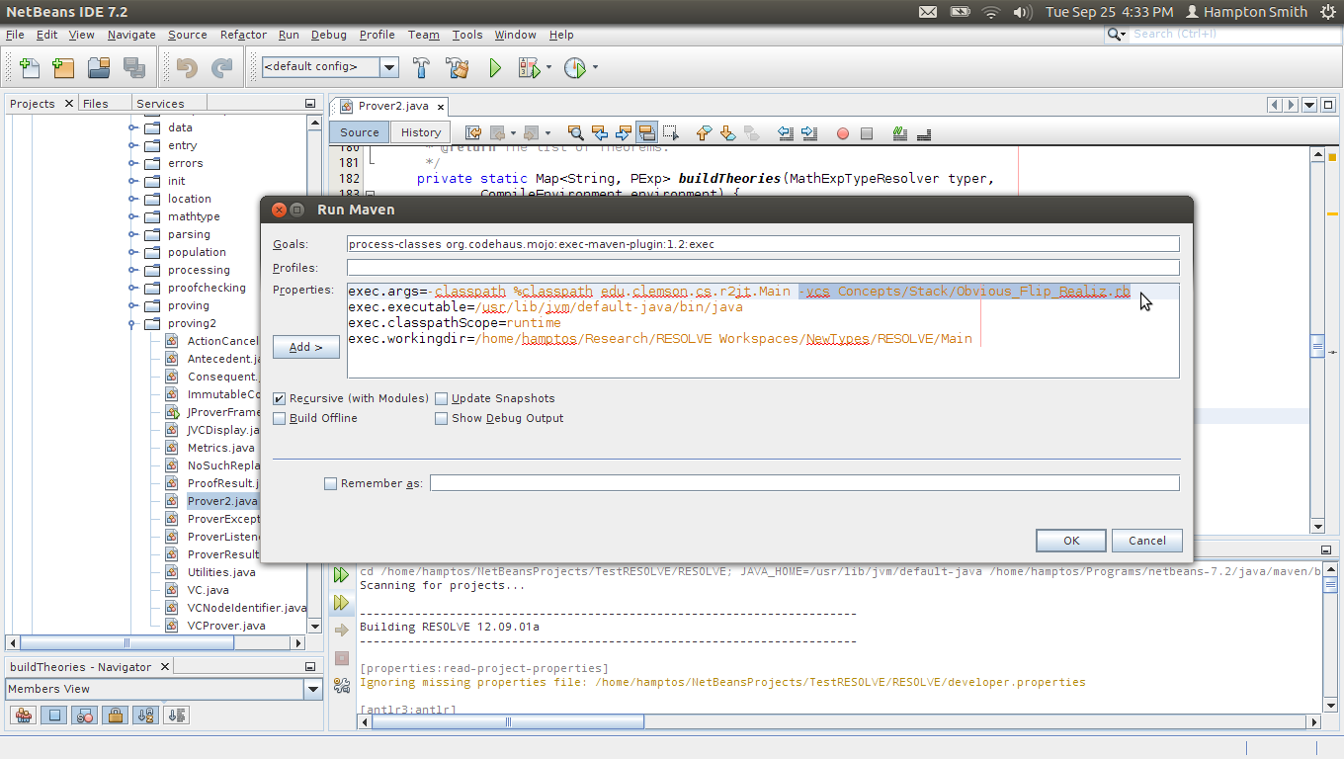Image resolution: width=1344 pixels, height=759 pixels.
Task: Open the Hampton Smith user menu
Action: point(1245,12)
